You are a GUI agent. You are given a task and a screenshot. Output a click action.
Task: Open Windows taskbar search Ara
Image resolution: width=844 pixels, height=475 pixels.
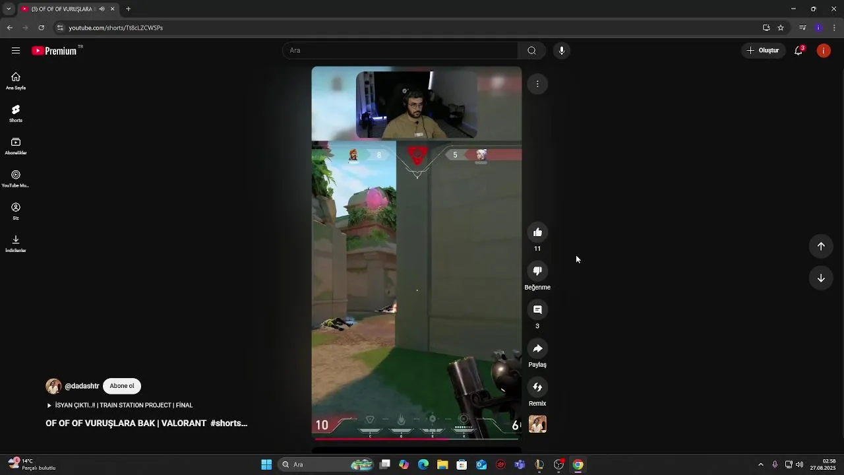pos(327,464)
